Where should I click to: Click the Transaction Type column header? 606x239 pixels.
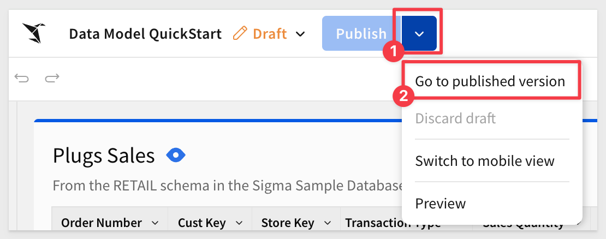click(x=393, y=223)
